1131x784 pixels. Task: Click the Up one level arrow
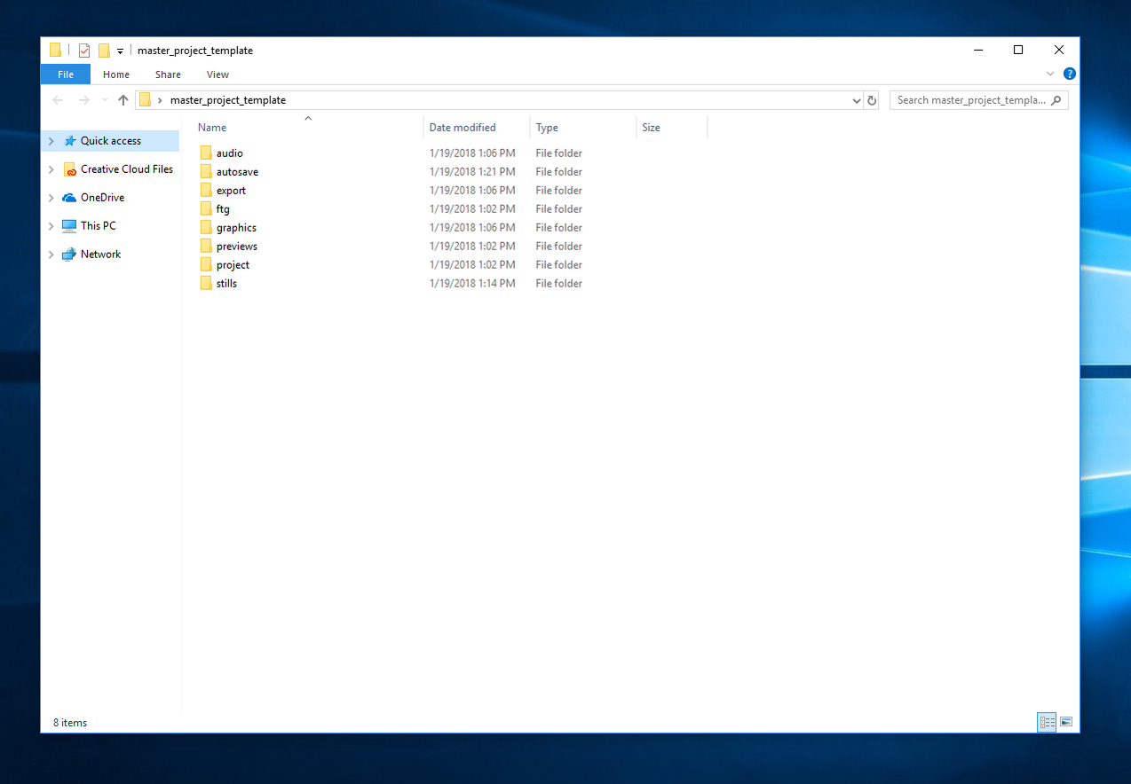[123, 100]
